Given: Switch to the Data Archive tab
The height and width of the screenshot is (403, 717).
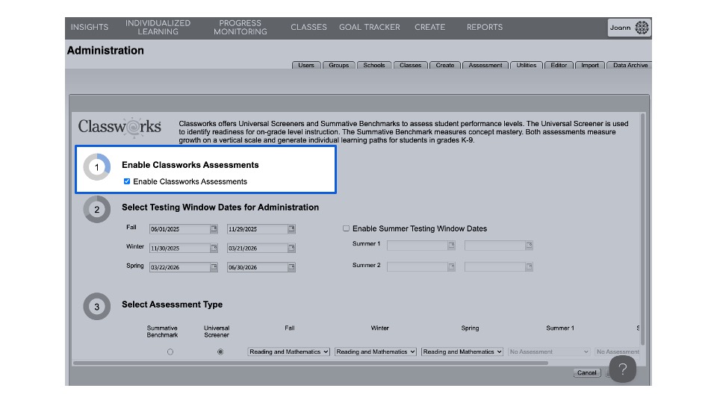Looking at the screenshot, I should (630, 66).
